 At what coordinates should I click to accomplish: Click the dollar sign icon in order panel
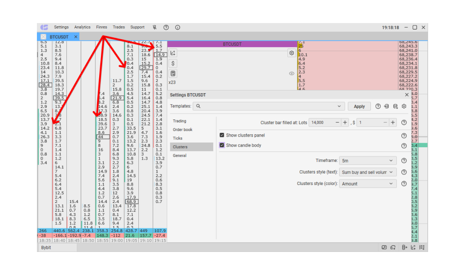(x=173, y=63)
